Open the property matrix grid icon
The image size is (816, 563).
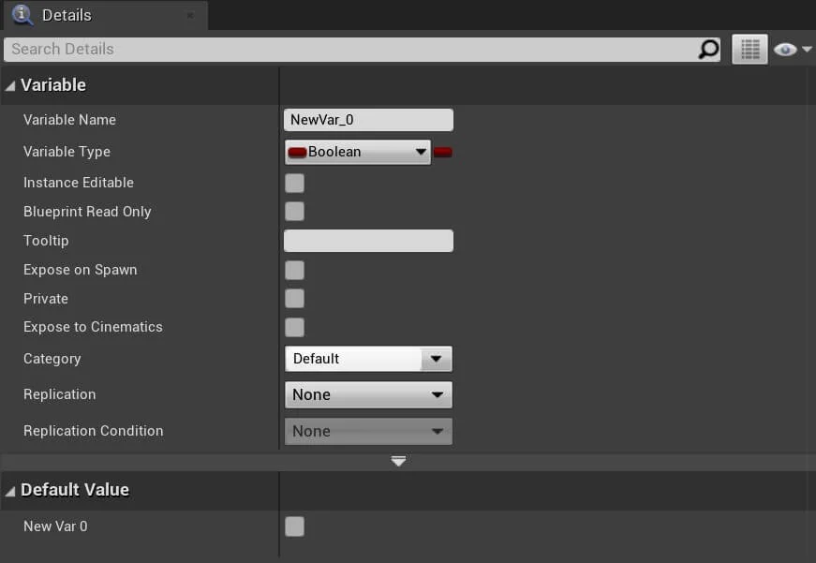click(749, 50)
